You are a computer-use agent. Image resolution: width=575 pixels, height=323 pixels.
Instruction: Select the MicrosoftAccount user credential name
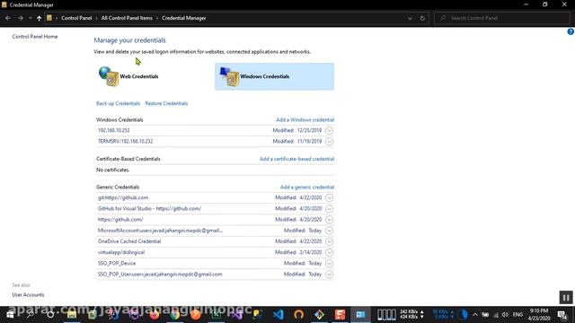pos(160,231)
